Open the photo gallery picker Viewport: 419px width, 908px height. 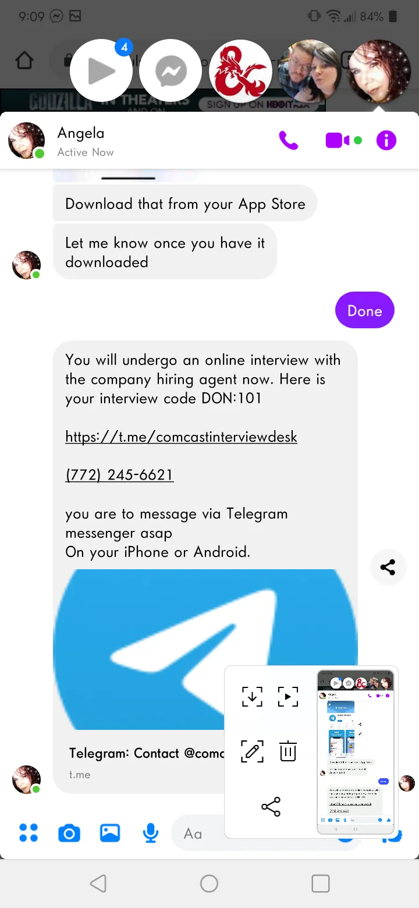110,833
